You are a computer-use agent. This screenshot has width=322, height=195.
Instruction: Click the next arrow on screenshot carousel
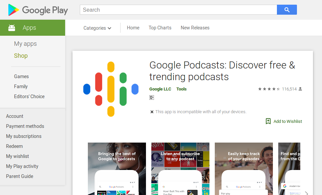coord(306,193)
